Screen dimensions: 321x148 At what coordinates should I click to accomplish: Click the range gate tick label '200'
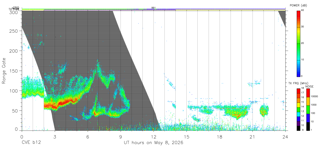[x=14, y=51]
